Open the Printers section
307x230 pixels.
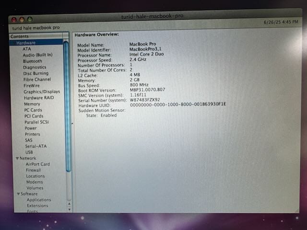coord(33,134)
